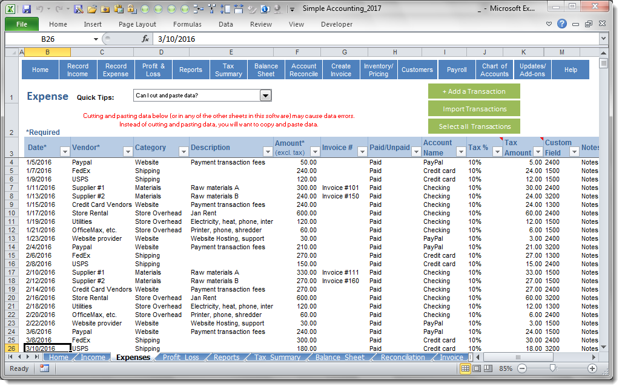Open the green File menu tab

click(22, 24)
